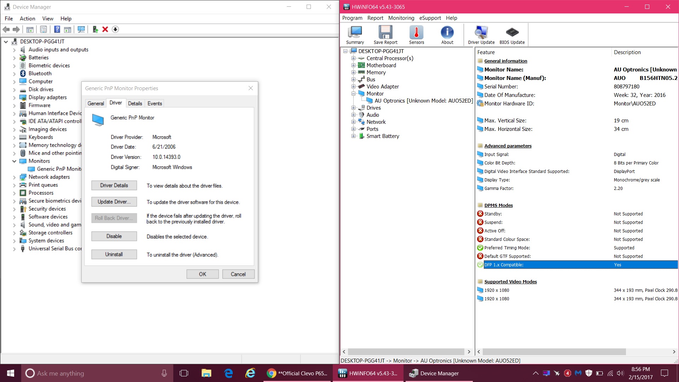Image resolution: width=679 pixels, height=382 pixels.
Task: Click the down-arrow disable device toolbar icon
Action: coord(115,29)
